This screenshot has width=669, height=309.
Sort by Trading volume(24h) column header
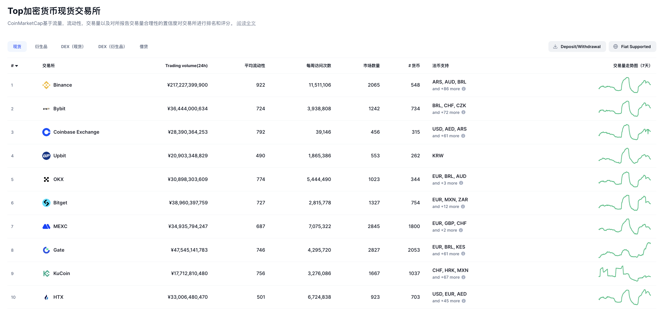click(186, 66)
